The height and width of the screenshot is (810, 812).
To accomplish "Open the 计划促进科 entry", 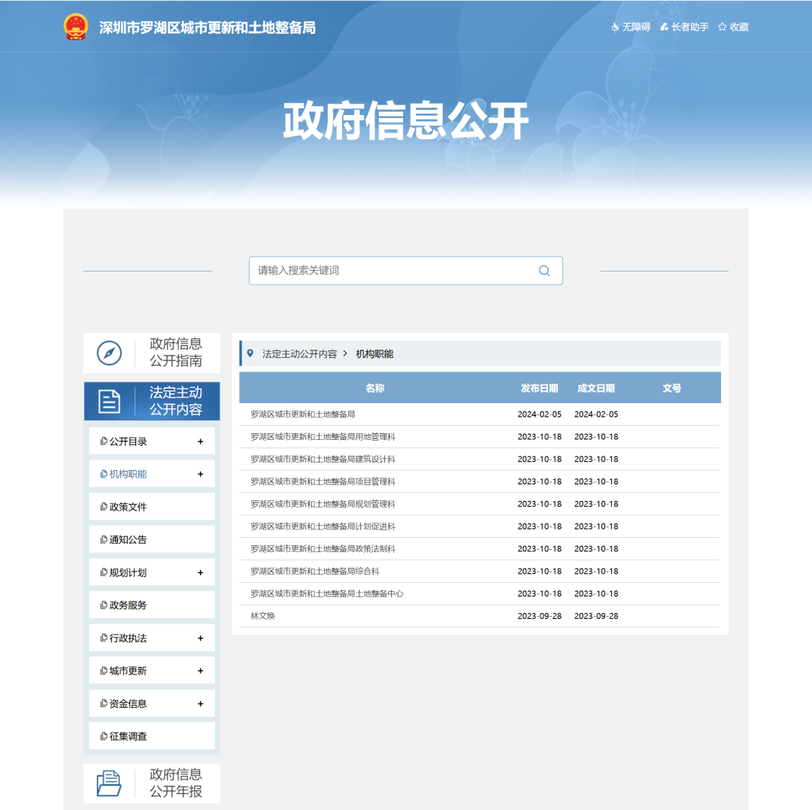I will [x=323, y=526].
